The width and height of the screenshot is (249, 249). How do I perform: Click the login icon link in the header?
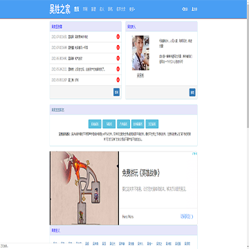(185, 10)
